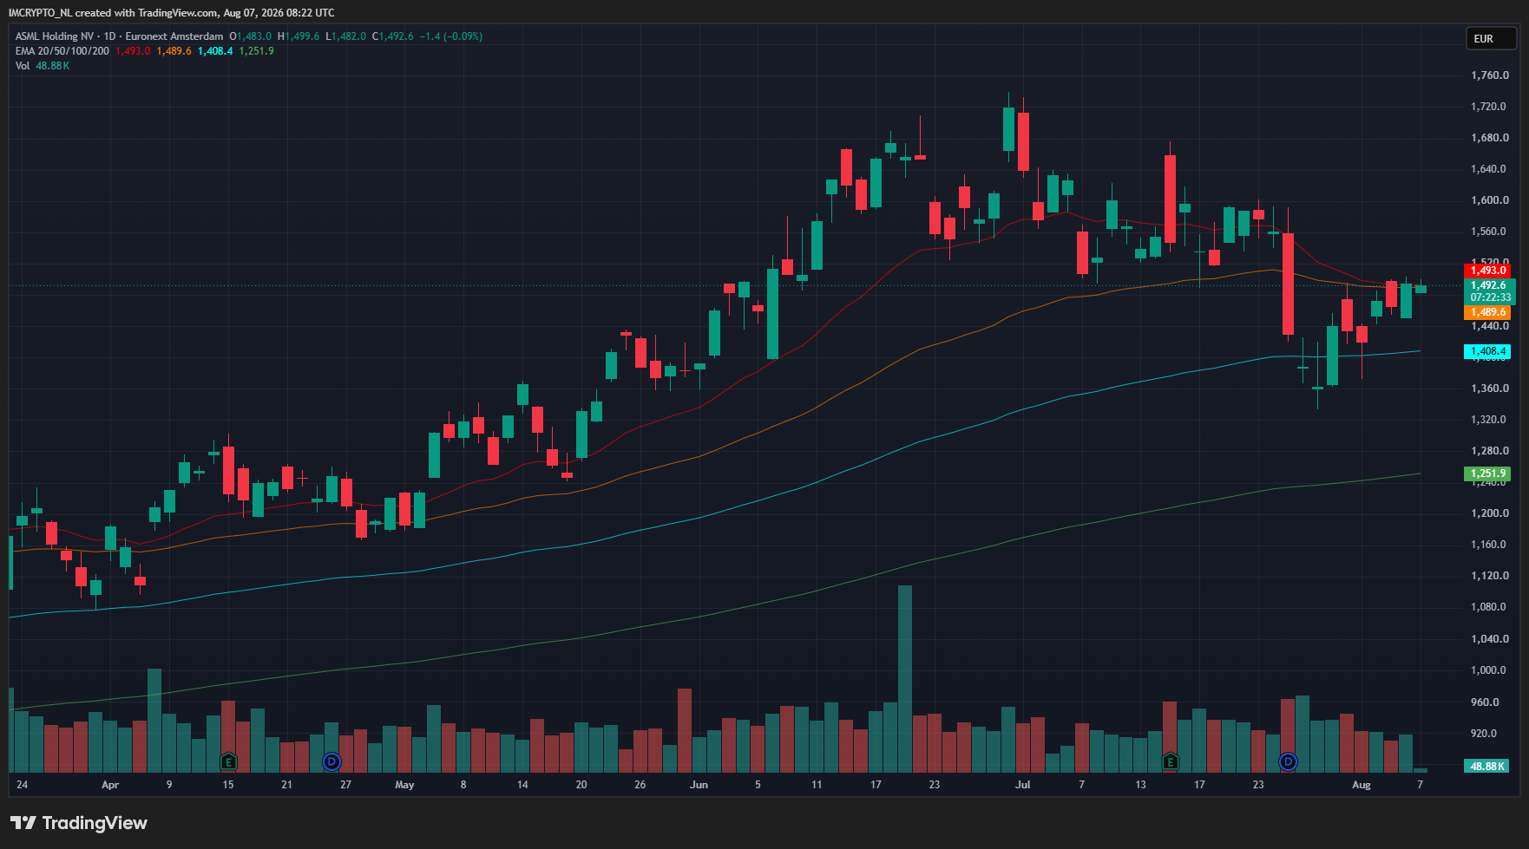Image resolution: width=1529 pixels, height=849 pixels.
Task: Click the 24 date label on time axis
Action: tap(22, 785)
